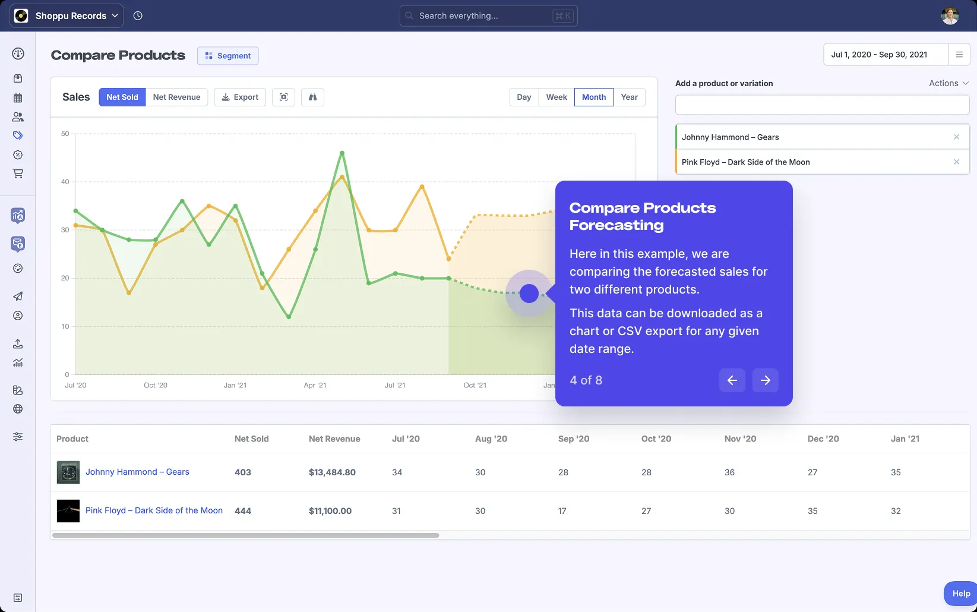The width and height of the screenshot is (977, 612).
Task: Click the customers (people) sidebar icon
Action: (x=18, y=117)
